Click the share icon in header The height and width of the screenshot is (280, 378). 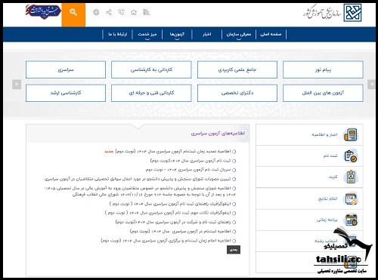(x=109, y=12)
